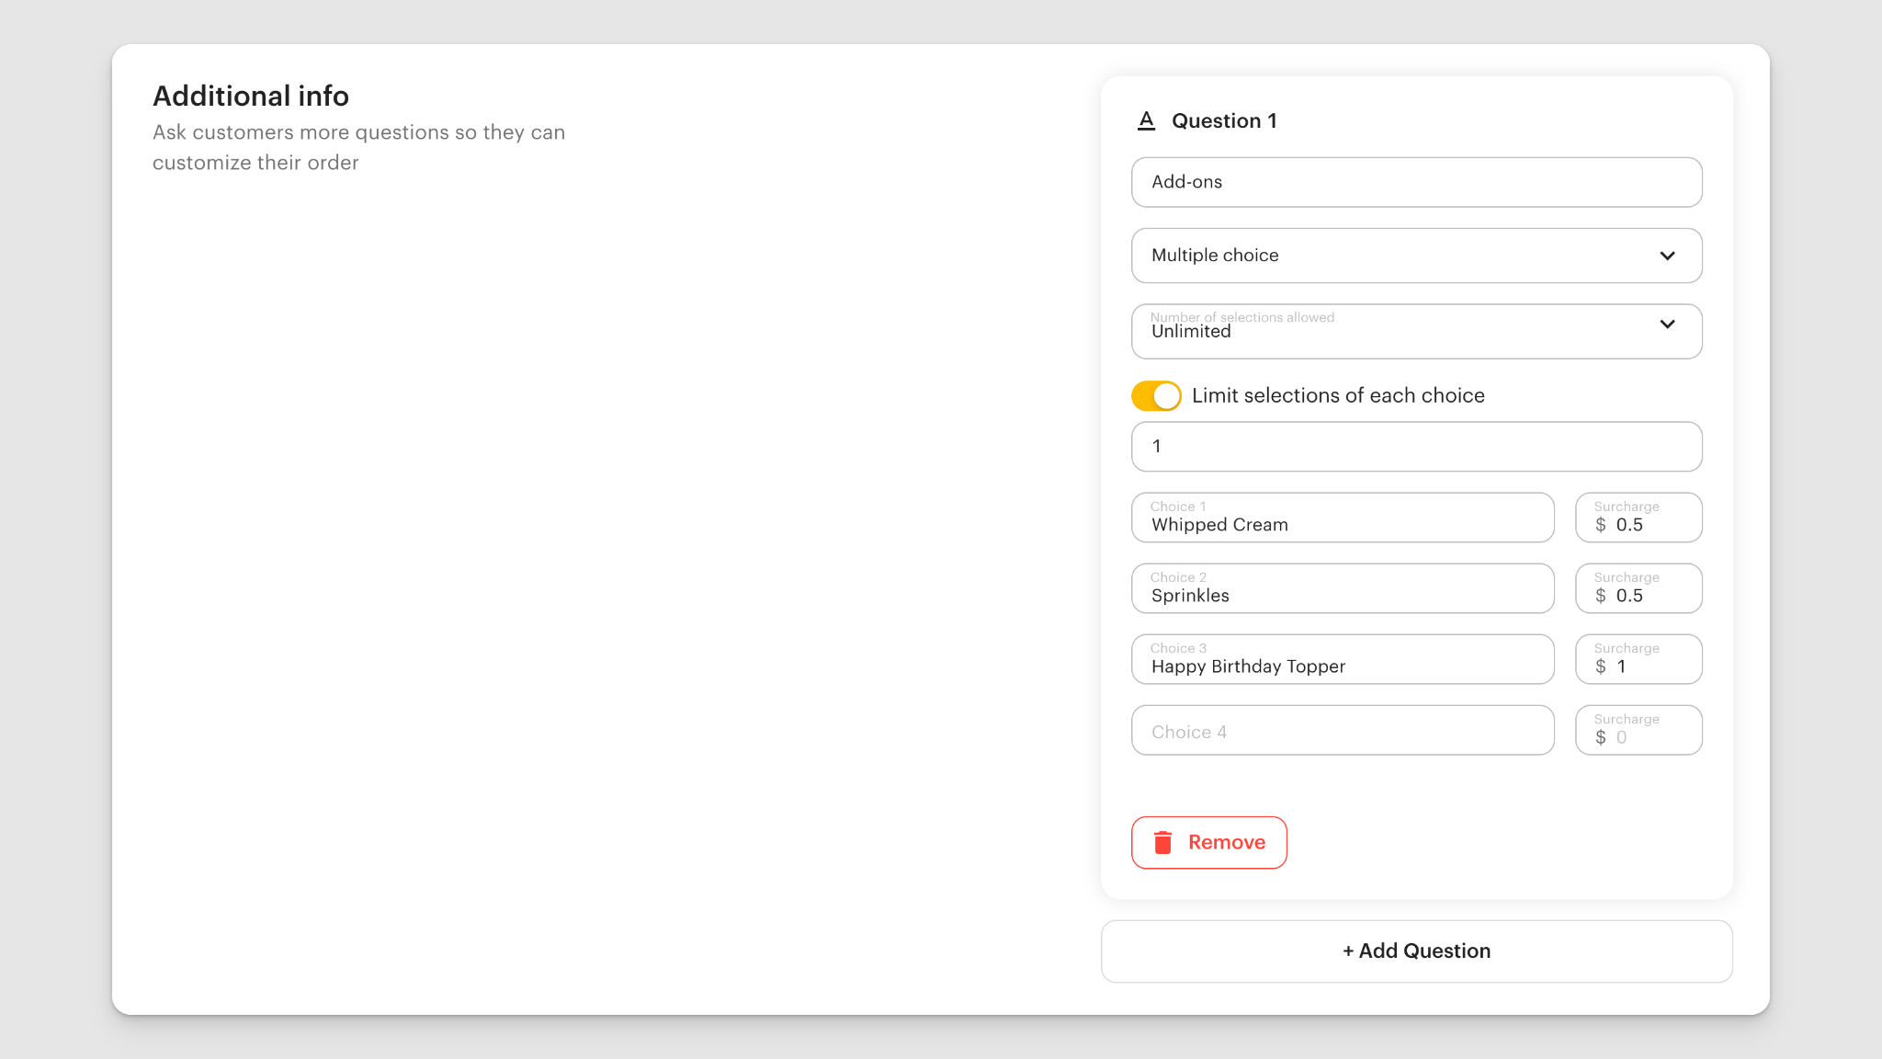Edit the Whipped Cream choice field
1882x1059 pixels.
1342,524
